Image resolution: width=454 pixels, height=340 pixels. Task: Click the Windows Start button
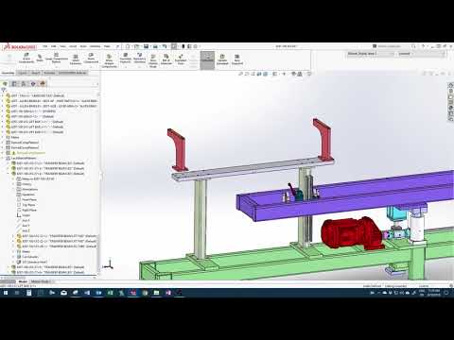coord(6,293)
